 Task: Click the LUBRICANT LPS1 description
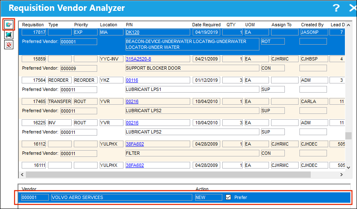pyautogui.click(x=192, y=89)
